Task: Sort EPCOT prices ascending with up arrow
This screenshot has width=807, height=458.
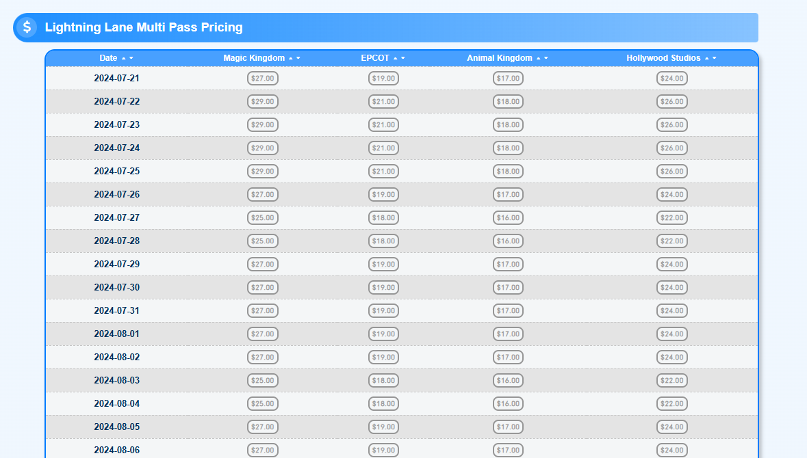Action: 395,58
